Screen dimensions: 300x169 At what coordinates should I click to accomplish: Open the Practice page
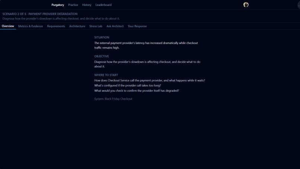[x=73, y=5]
